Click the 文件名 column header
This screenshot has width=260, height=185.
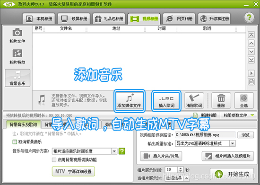66,28
